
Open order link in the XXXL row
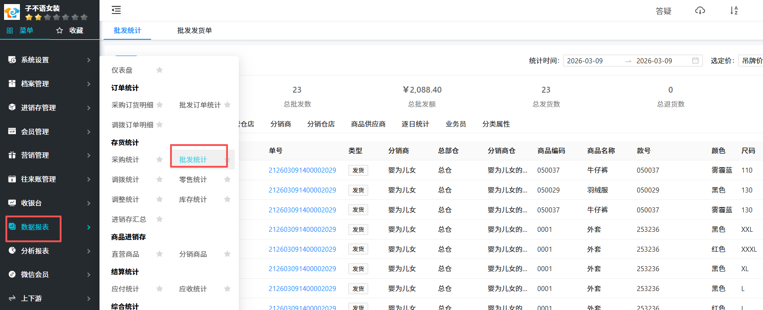(302, 249)
